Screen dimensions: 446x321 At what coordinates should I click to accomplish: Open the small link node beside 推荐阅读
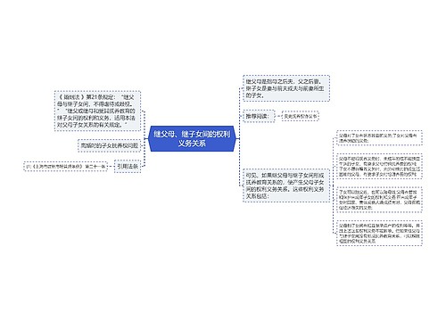[301, 116]
